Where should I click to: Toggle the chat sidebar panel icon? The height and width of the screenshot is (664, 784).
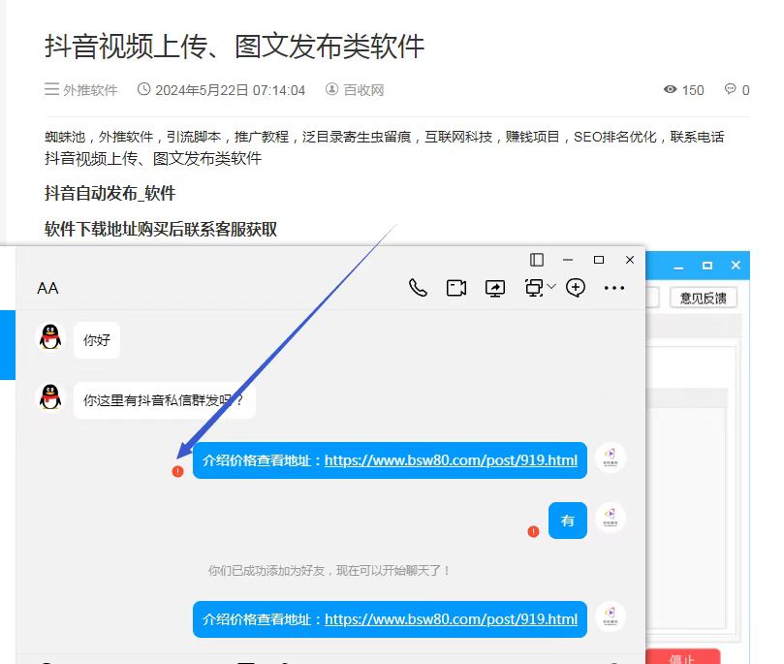click(537, 260)
